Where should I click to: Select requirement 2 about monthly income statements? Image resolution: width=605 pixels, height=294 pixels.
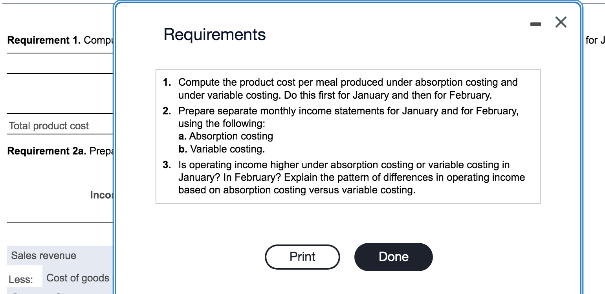pos(347,117)
